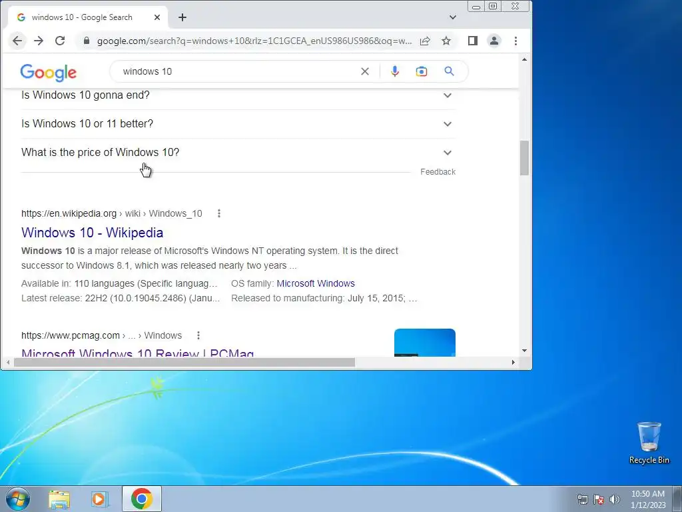This screenshot has width=682, height=512.
Task: Open the network tray icon
Action: tap(582, 499)
